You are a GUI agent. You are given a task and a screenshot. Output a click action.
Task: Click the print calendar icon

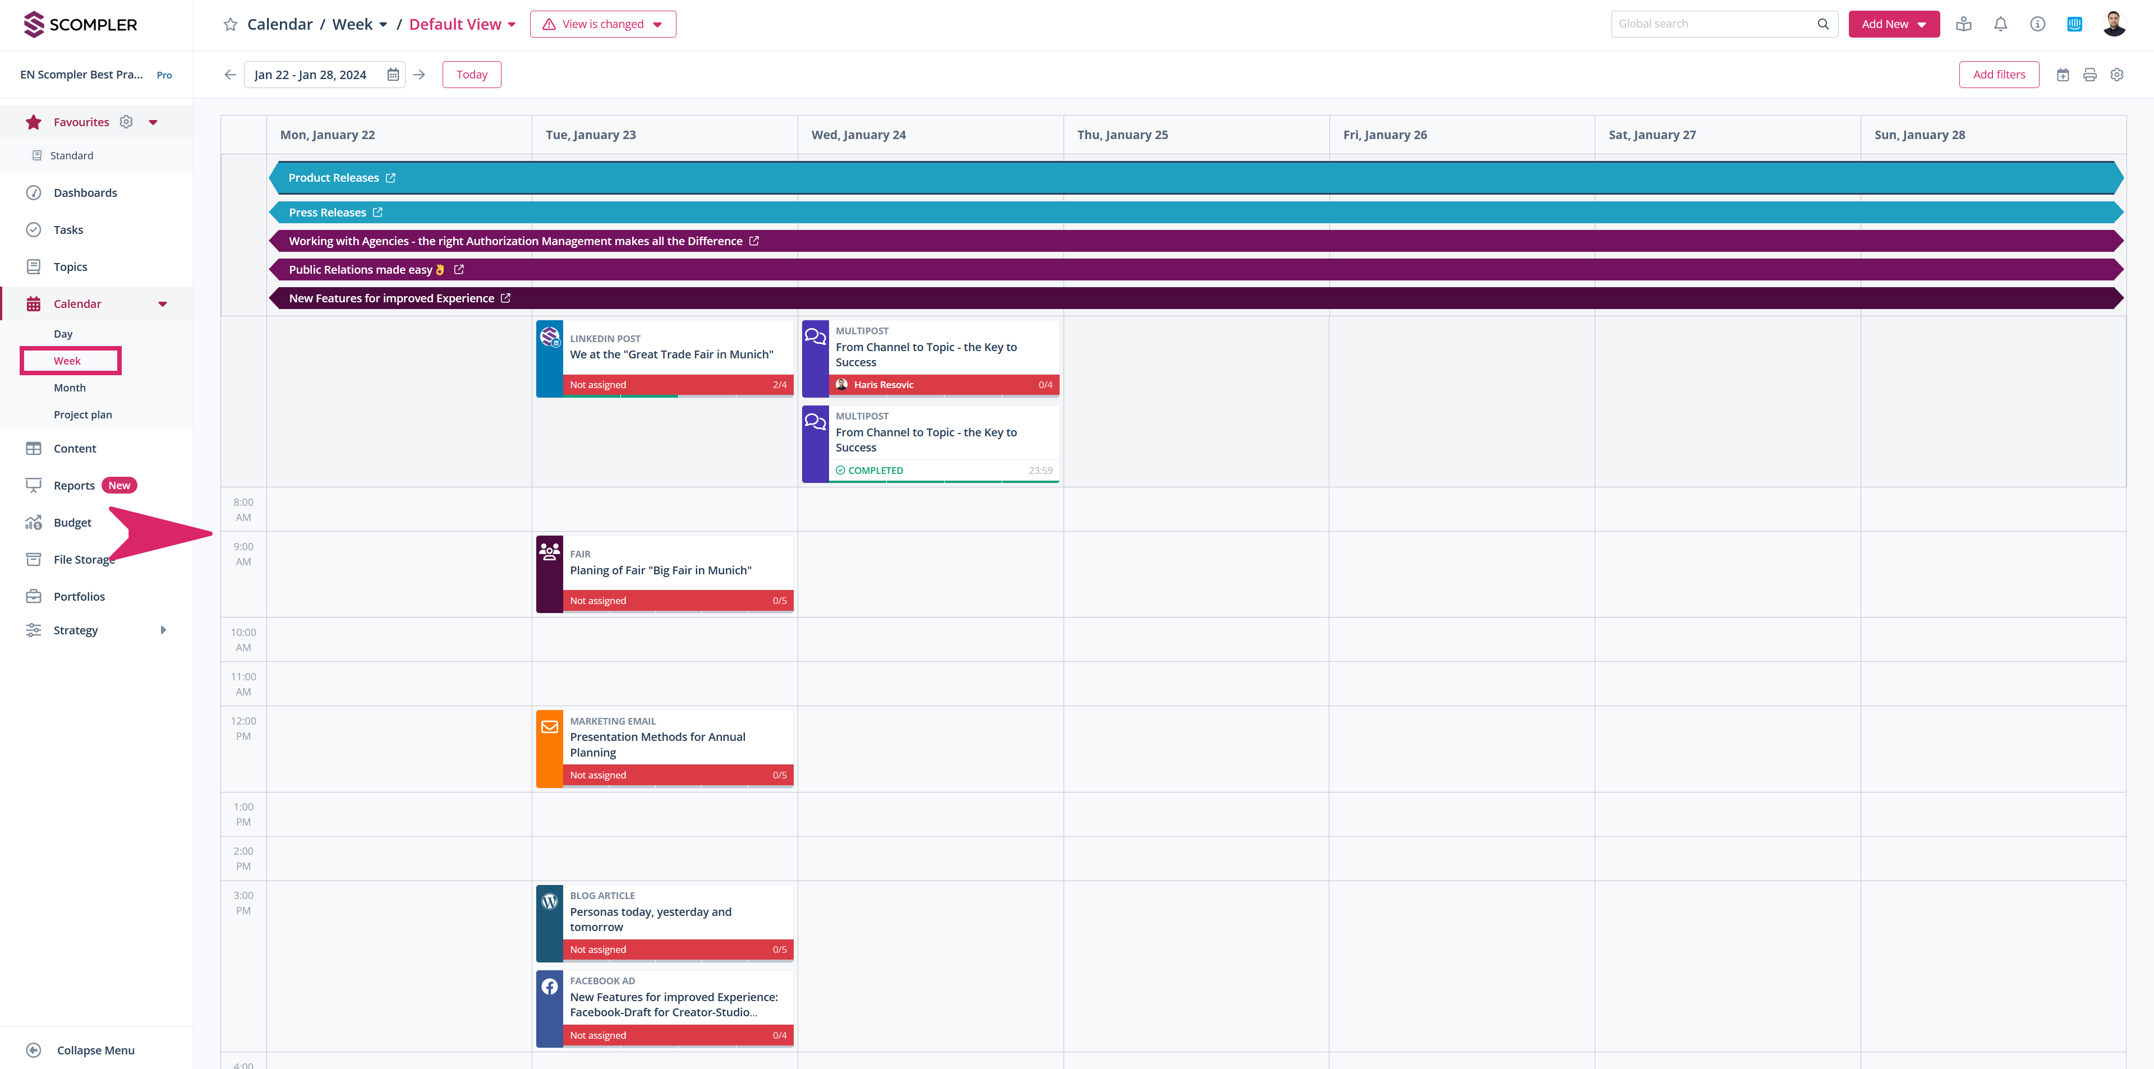pos(2089,75)
